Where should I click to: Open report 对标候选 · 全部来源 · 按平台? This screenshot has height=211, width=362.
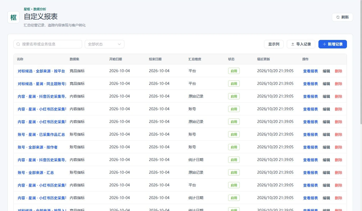(41, 71)
